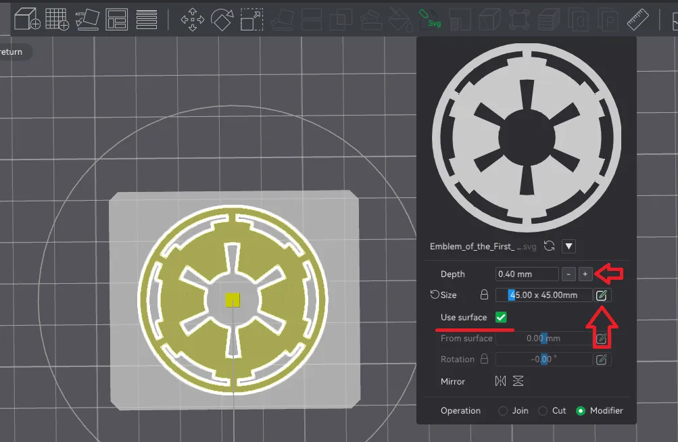Toggle the Rotation lock icon
Viewport: 678px width, 442px height.
(484, 359)
